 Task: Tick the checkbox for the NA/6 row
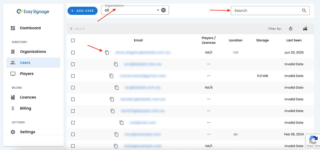(x=73, y=88)
